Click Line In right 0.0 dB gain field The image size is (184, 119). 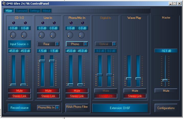[x=53, y=28]
